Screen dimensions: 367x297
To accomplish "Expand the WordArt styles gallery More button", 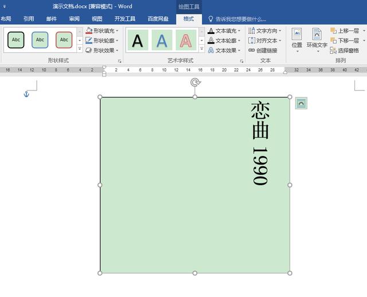I will pyautogui.click(x=201, y=49).
